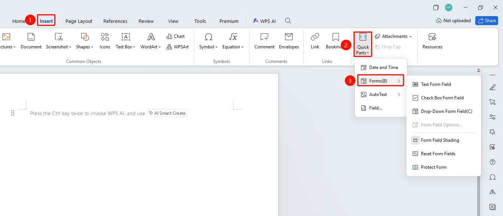
Task: Open the Screenshot dropdown
Action: [x=58, y=41]
